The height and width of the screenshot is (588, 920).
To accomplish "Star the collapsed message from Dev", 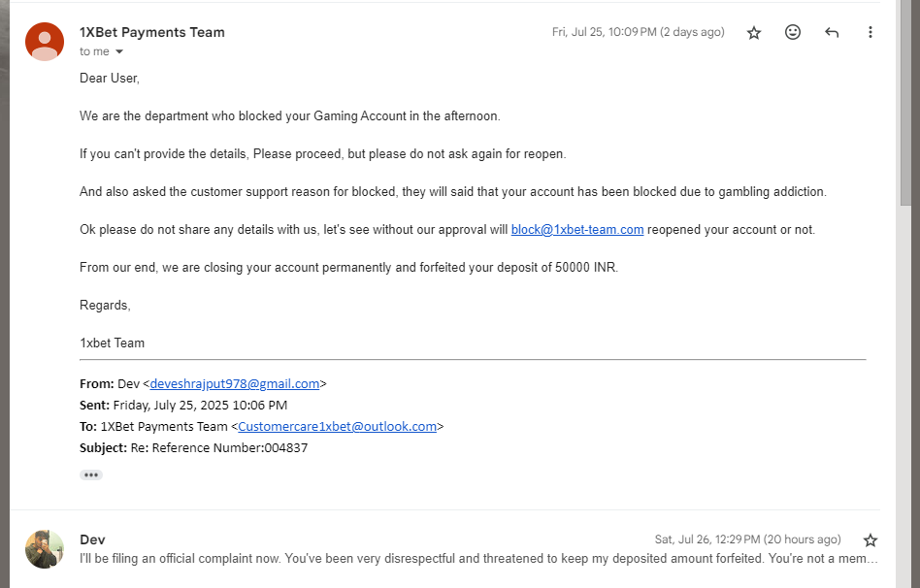I will click(x=871, y=539).
